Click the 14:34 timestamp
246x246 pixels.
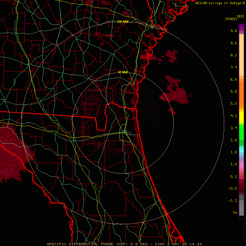tap(195, 244)
